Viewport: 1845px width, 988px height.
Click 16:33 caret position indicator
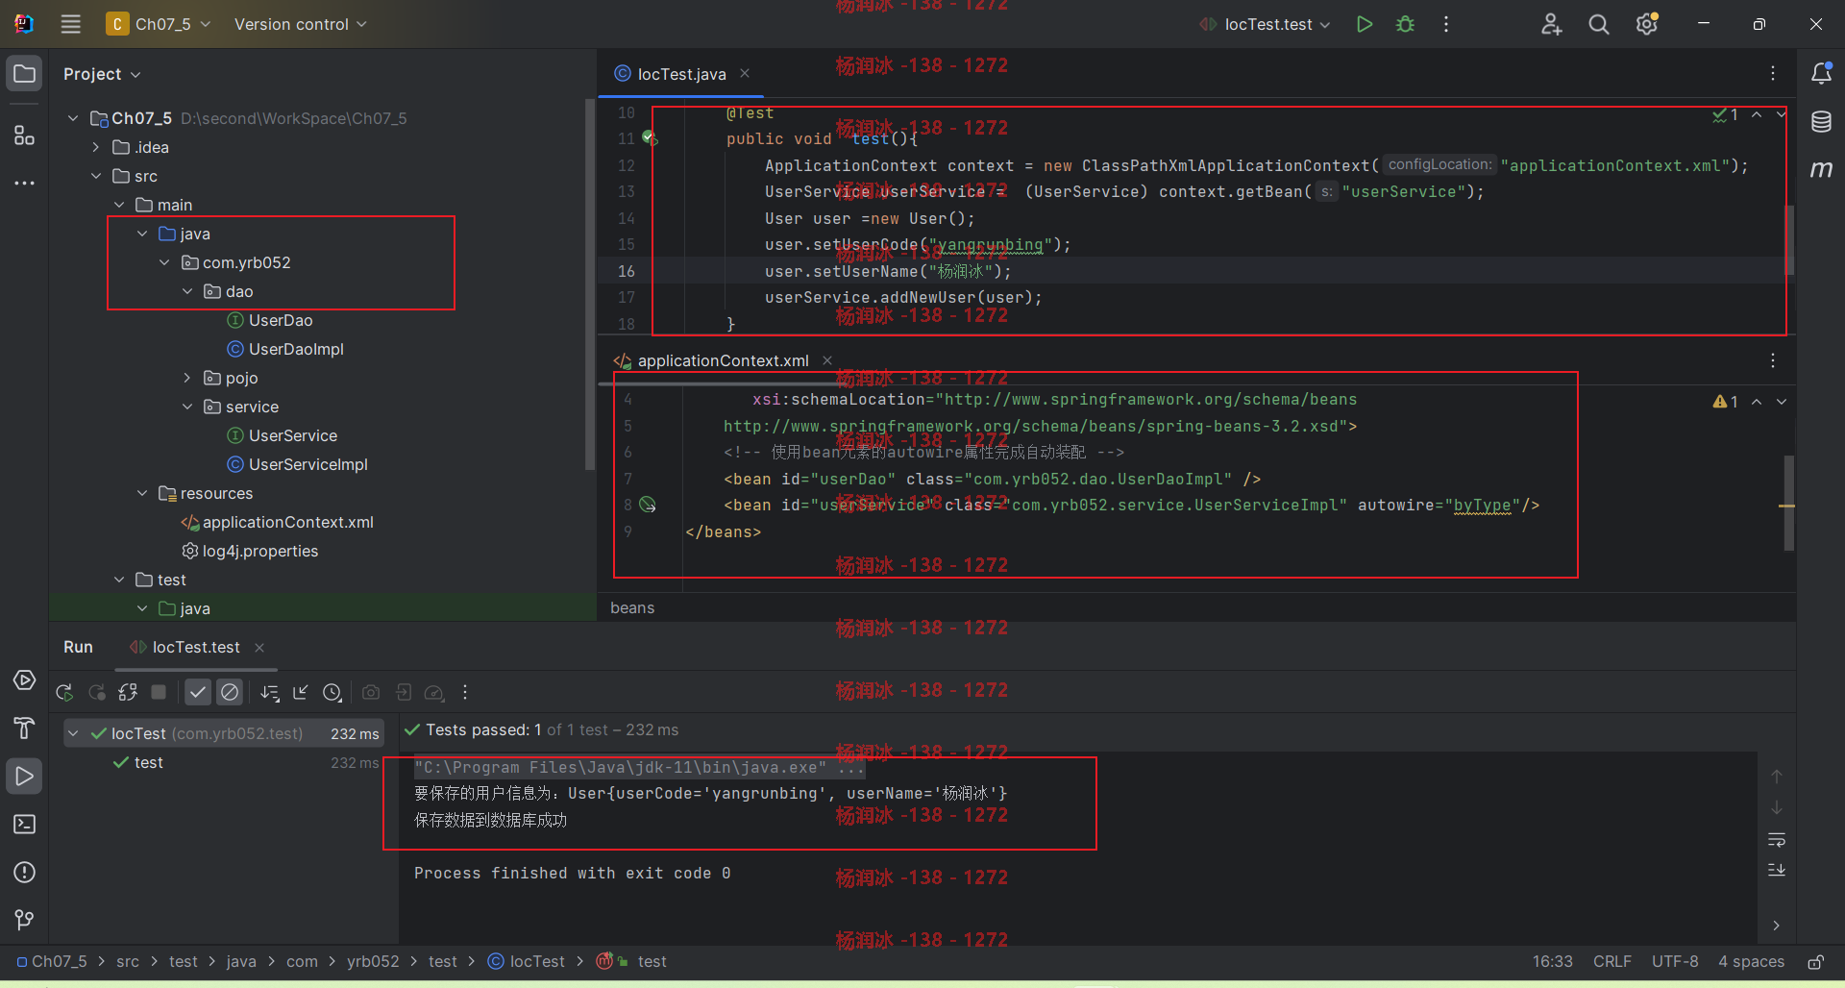click(1553, 962)
